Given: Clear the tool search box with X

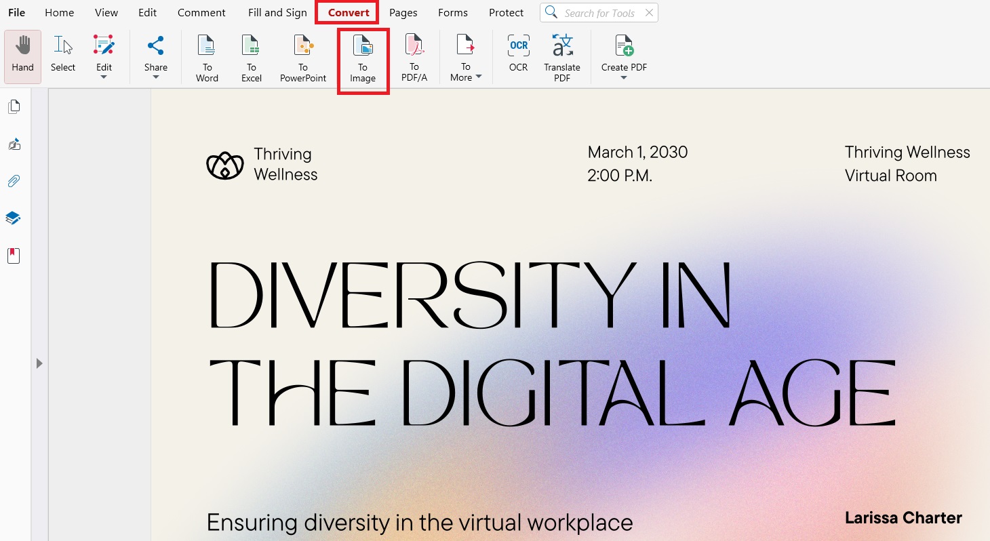Looking at the screenshot, I should pos(649,12).
